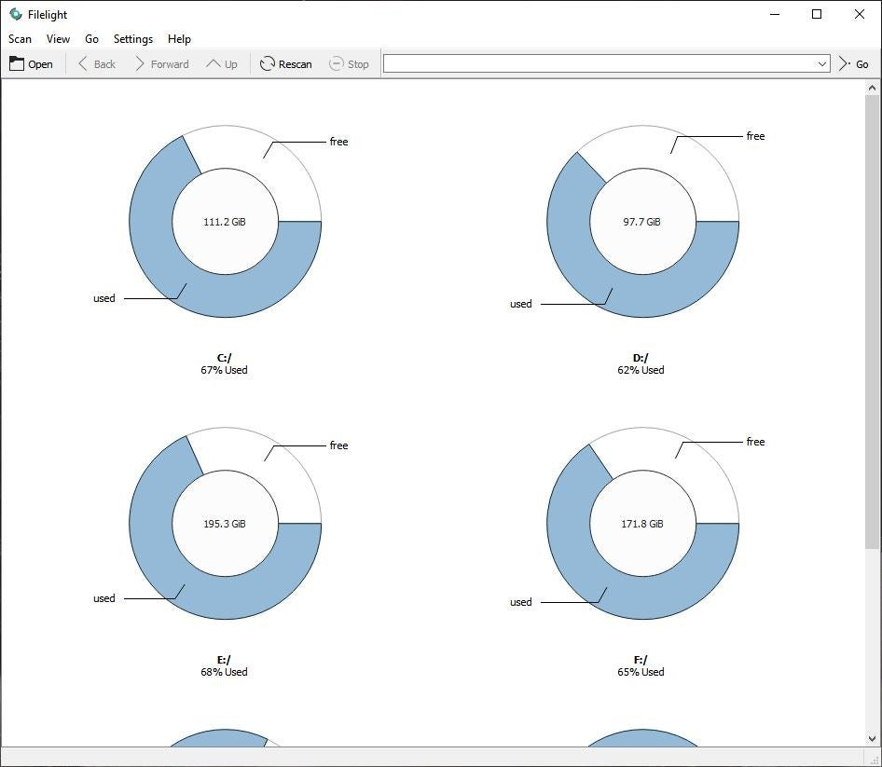This screenshot has height=767, width=882.
Task: Click the Stop scan toolbar button
Action: click(x=350, y=64)
